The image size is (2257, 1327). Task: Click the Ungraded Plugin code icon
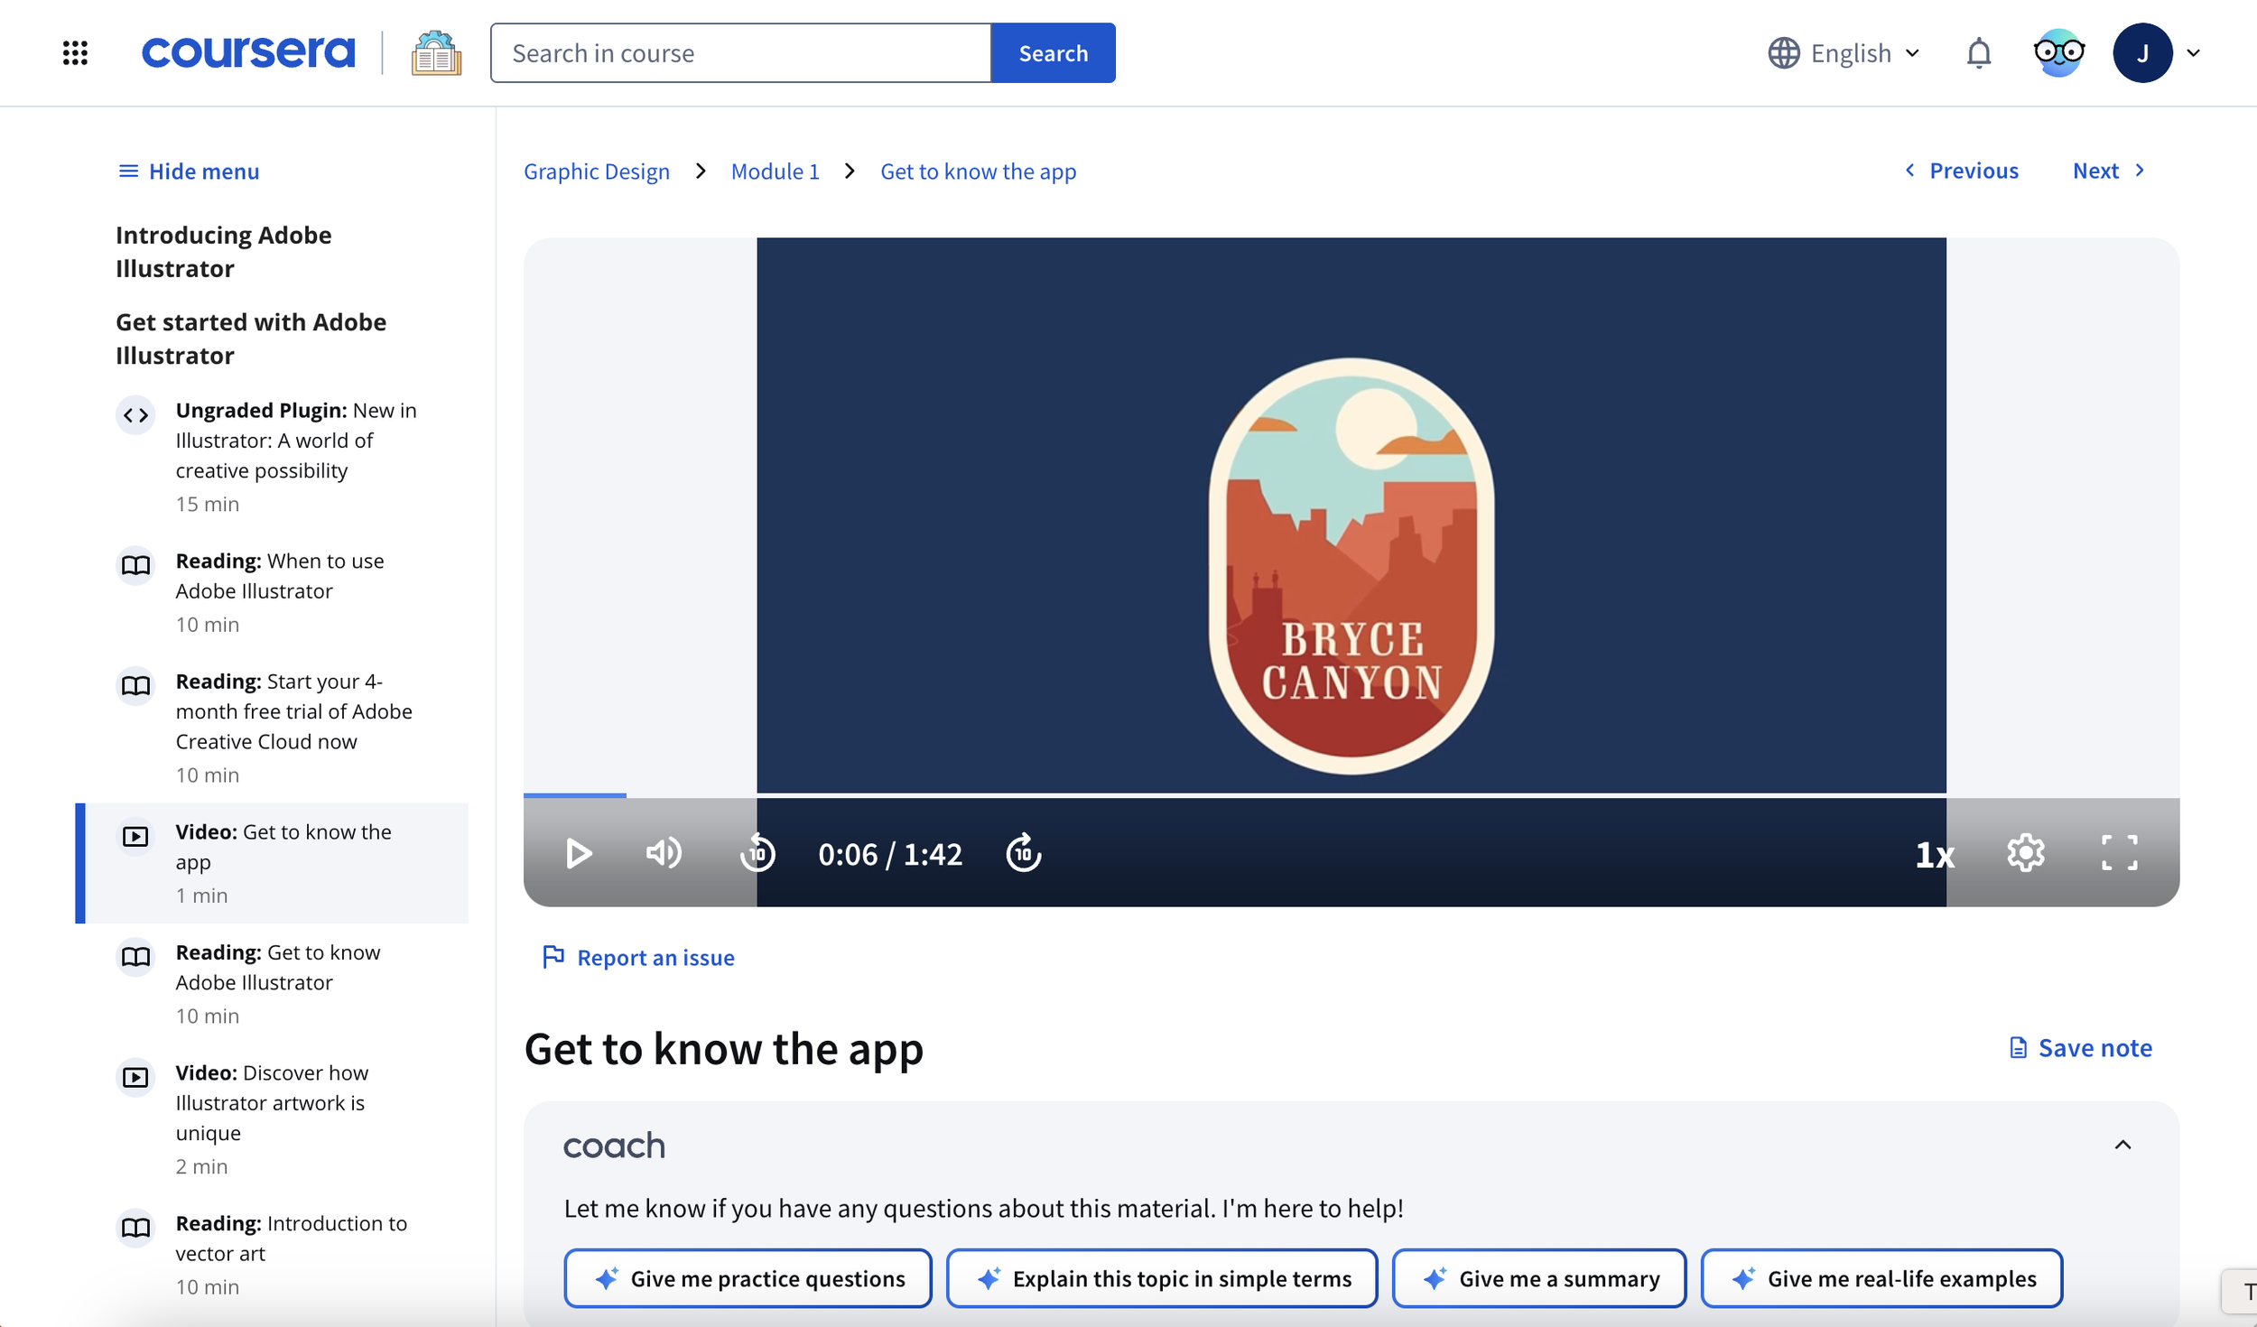(x=135, y=415)
